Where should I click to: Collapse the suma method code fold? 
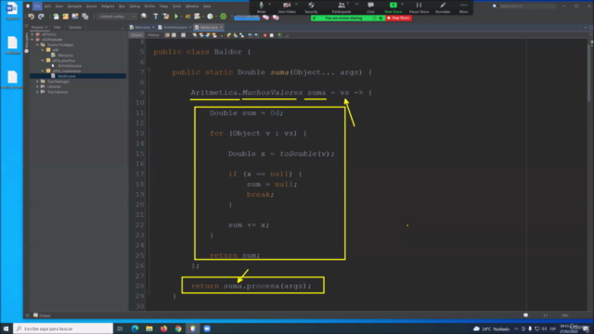[148, 70]
